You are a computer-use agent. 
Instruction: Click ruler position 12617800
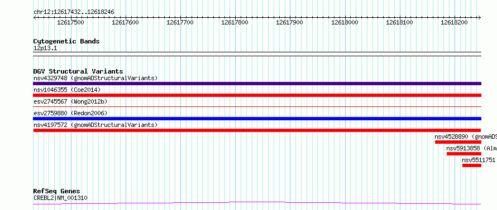point(235,22)
